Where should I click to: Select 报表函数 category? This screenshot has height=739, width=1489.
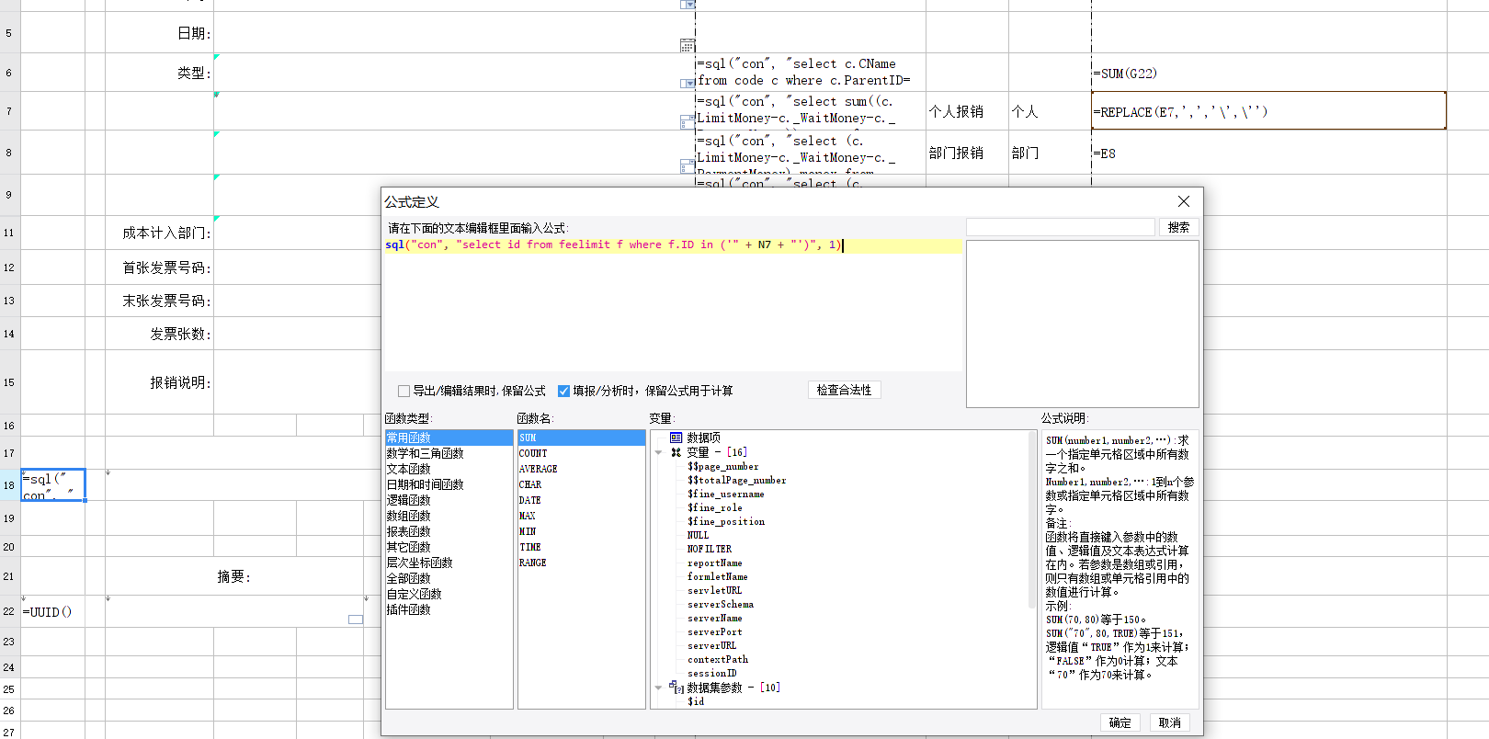point(449,531)
